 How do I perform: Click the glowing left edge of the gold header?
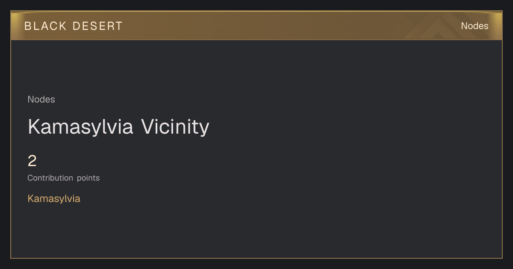click(x=15, y=26)
